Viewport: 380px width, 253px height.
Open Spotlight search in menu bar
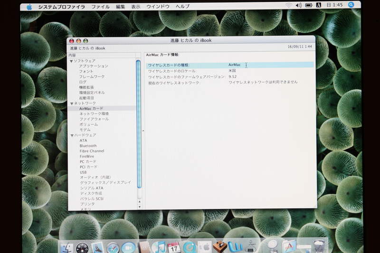tap(351, 5)
